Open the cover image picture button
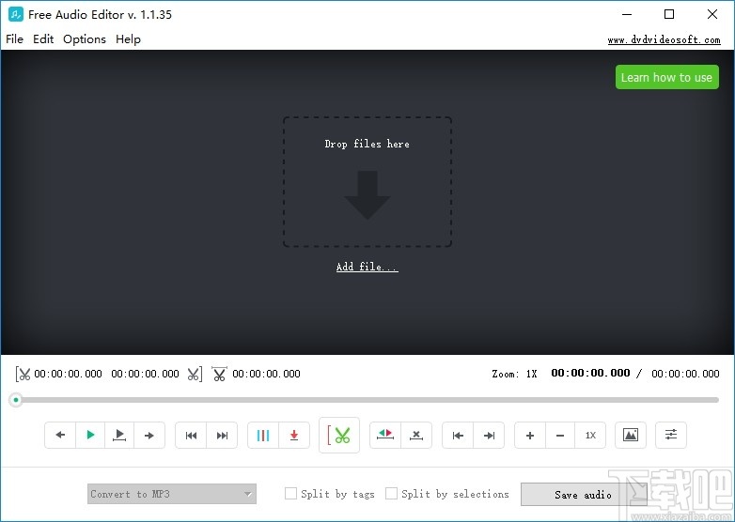 click(631, 435)
